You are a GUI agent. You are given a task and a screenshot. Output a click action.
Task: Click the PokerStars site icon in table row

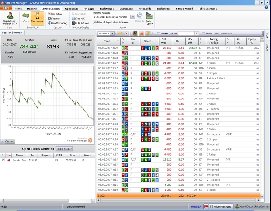pos(9,160)
